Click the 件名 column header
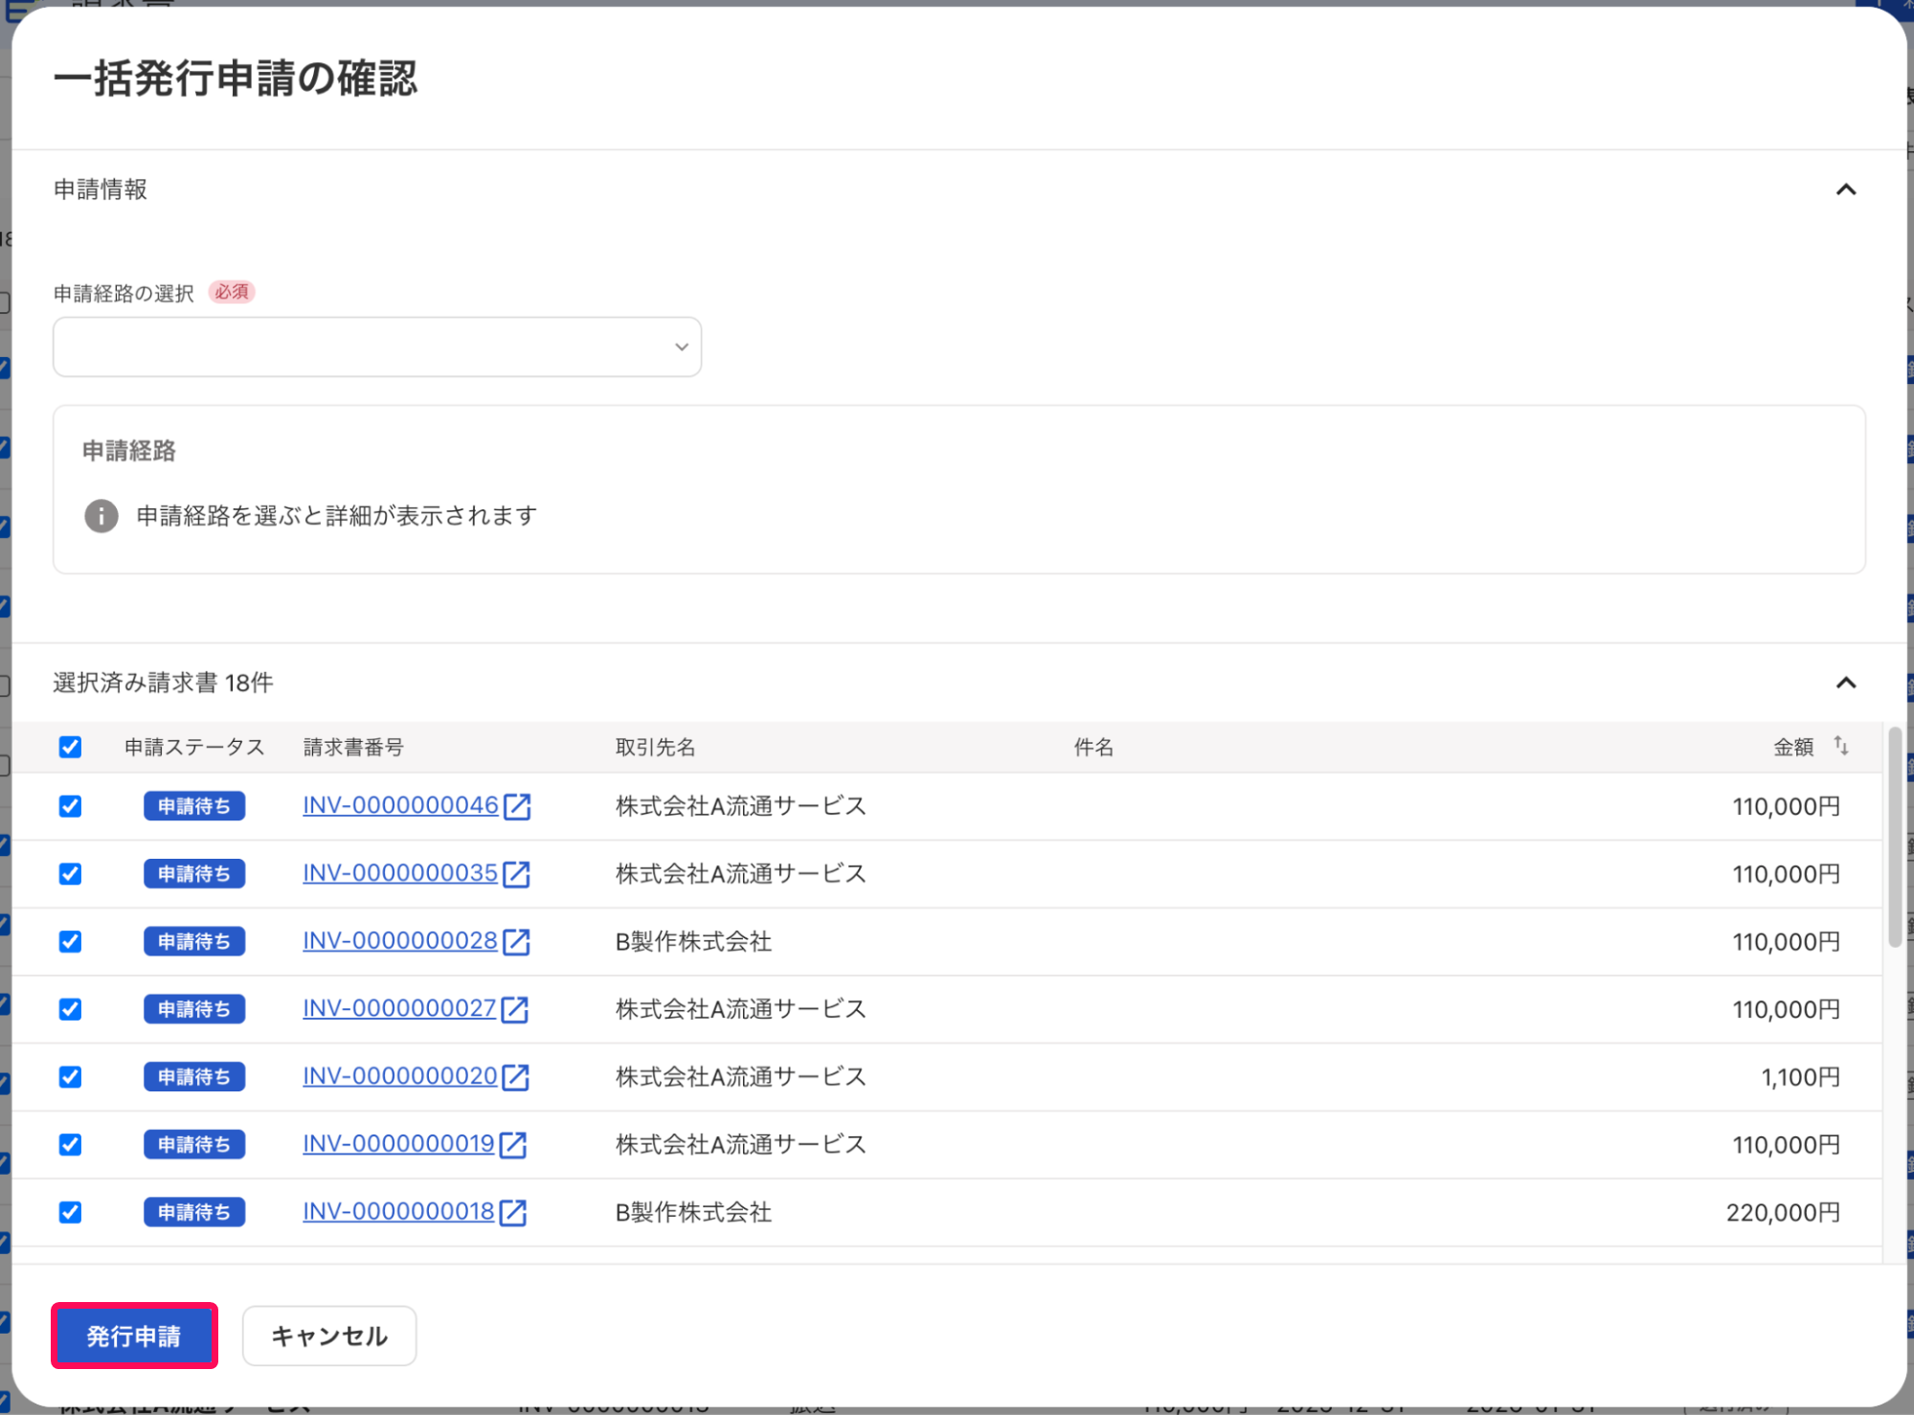The width and height of the screenshot is (1914, 1415). tap(1093, 747)
